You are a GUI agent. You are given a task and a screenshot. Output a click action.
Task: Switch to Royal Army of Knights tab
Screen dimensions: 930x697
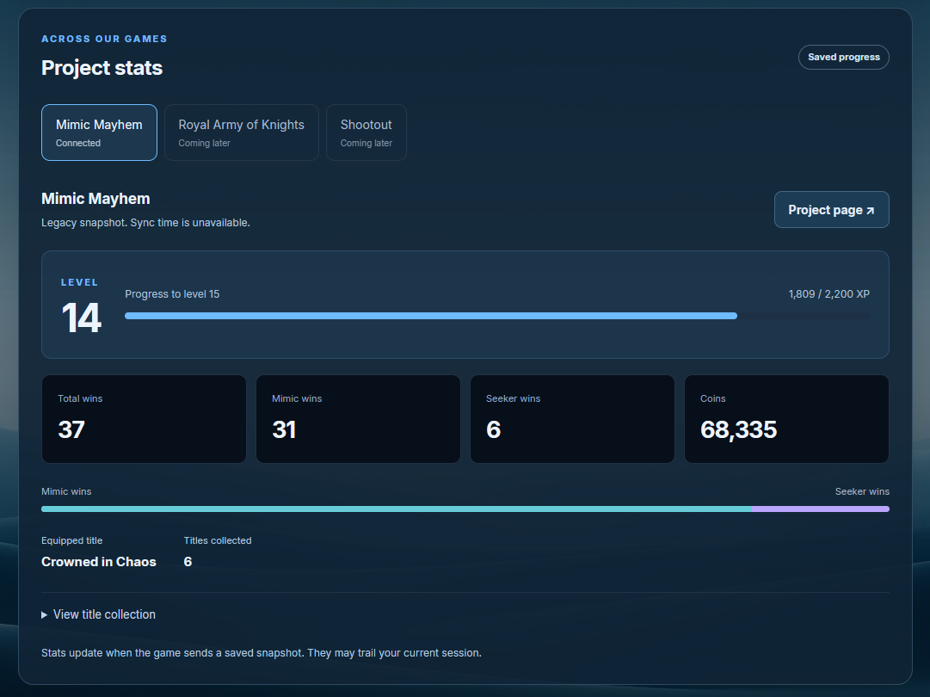click(242, 133)
